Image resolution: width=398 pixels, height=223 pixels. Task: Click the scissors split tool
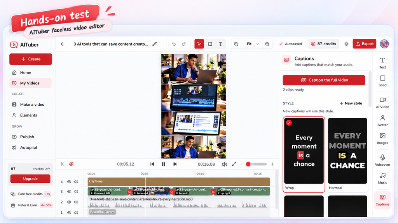click(x=63, y=164)
